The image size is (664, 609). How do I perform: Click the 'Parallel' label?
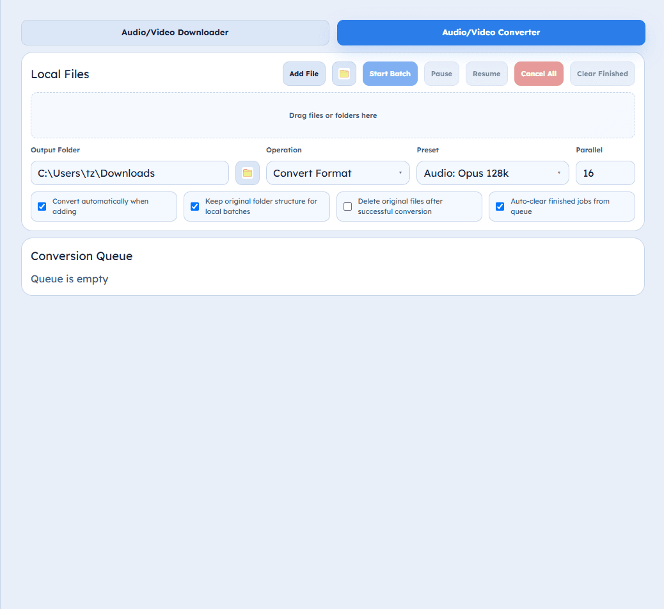(x=589, y=150)
